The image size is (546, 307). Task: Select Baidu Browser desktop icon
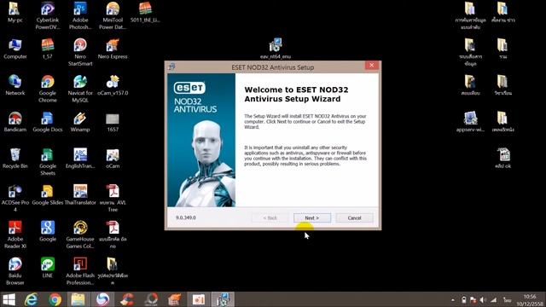(x=15, y=271)
